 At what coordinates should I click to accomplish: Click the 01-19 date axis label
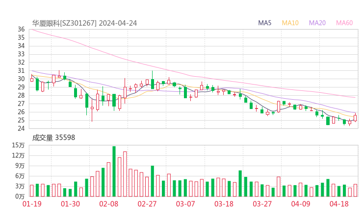(x=32, y=204)
